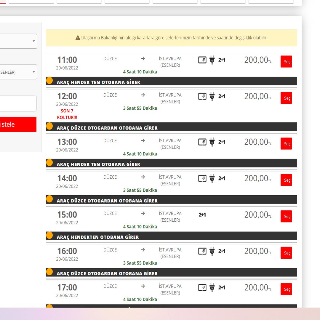Image resolution: width=320 pixels, height=320 pixels.
Task: Click the 11:00 departure time
Action: point(67,60)
